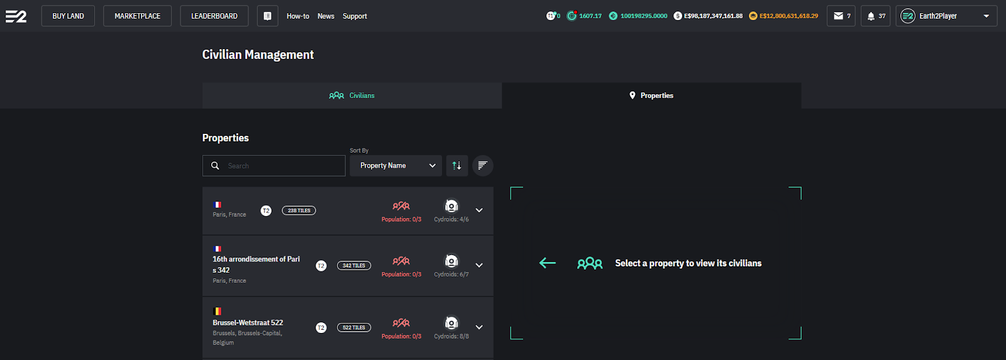Click Cydroids icon on first Paris property
The width and height of the screenshot is (1006, 360).
point(451,207)
